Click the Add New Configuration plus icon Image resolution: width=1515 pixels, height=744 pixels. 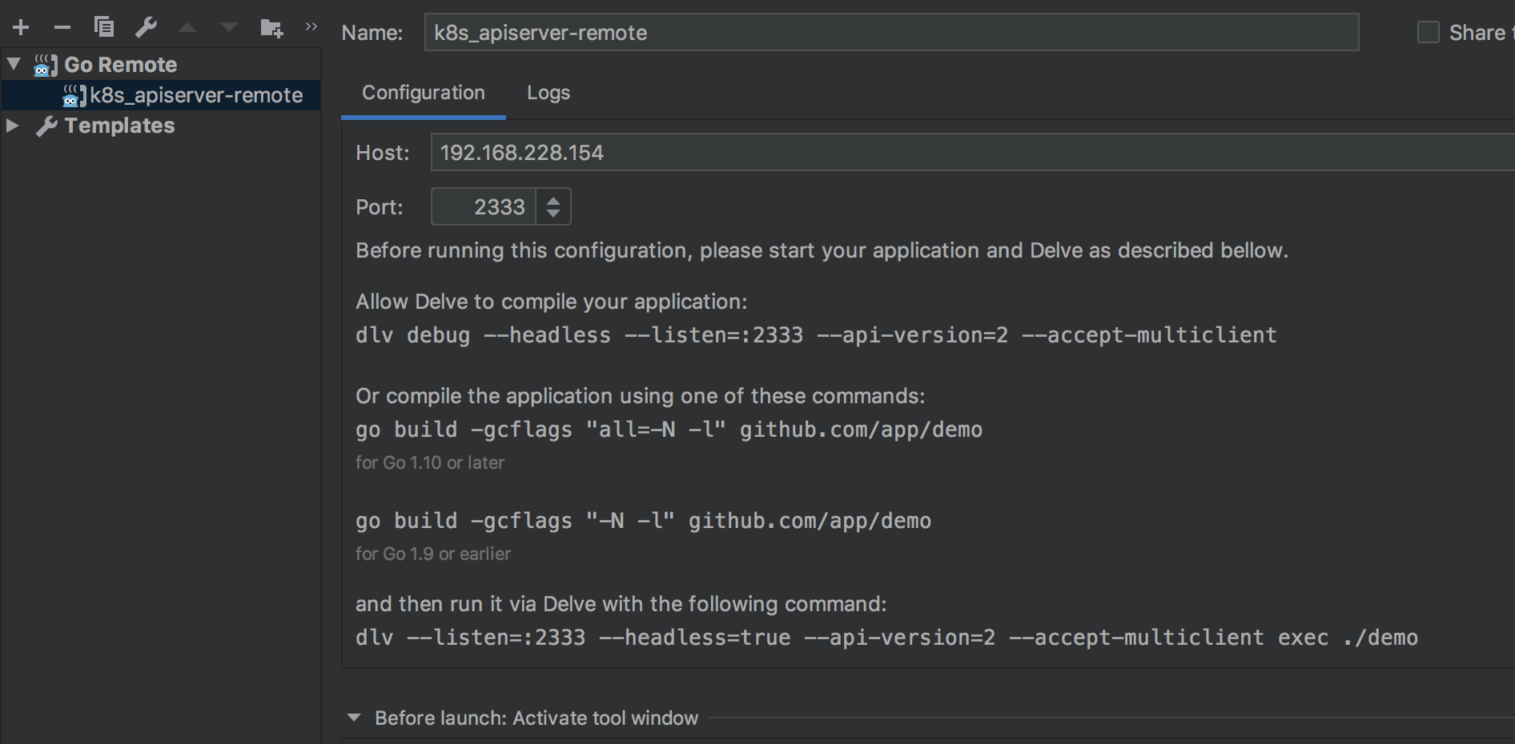coord(21,28)
